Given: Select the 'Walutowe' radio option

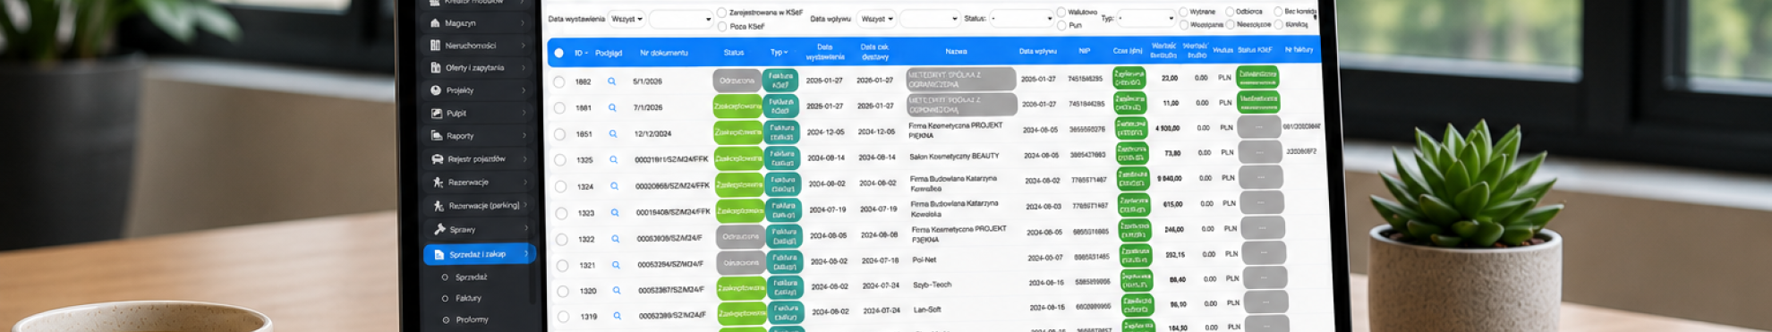Looking at the screenshot, I should point(1061,13).
